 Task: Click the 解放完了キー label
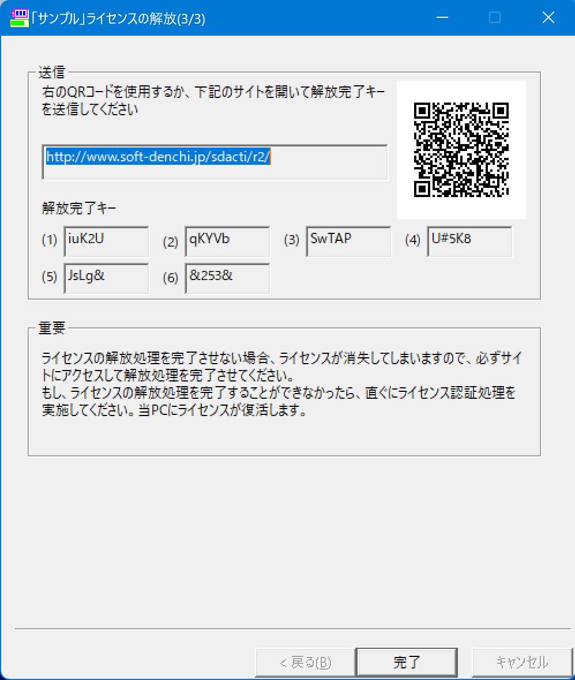[x=79, y=208]
